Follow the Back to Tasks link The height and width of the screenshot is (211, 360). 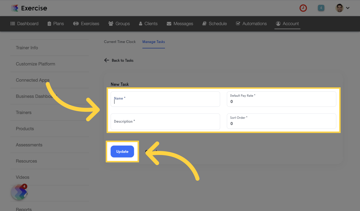click(x=122, y=60)
